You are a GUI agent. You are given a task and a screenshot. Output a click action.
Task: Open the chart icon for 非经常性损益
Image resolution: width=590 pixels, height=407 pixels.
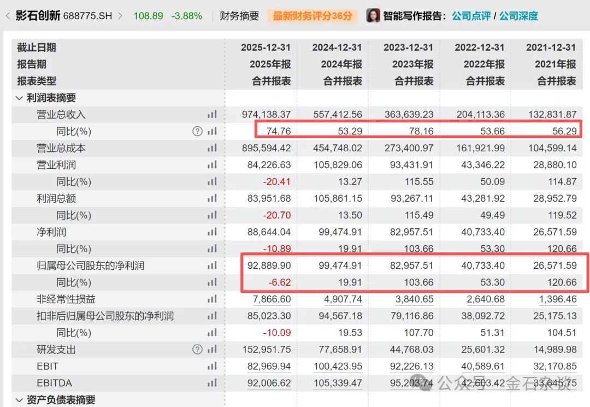pyautogui.click(x=212, y=299)
